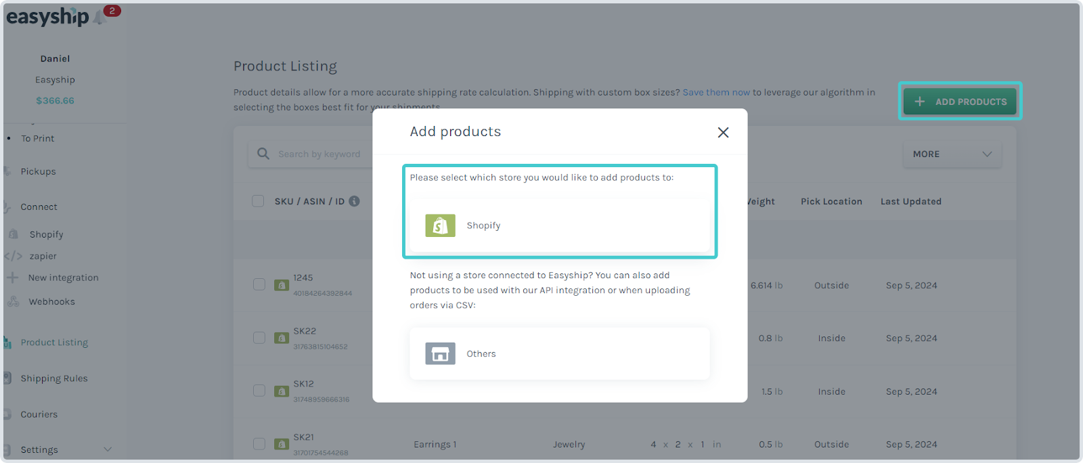Click the info icon beside SKU / ASIN / ID
This screenshot has height=463, width=1083.
point(354,201)
